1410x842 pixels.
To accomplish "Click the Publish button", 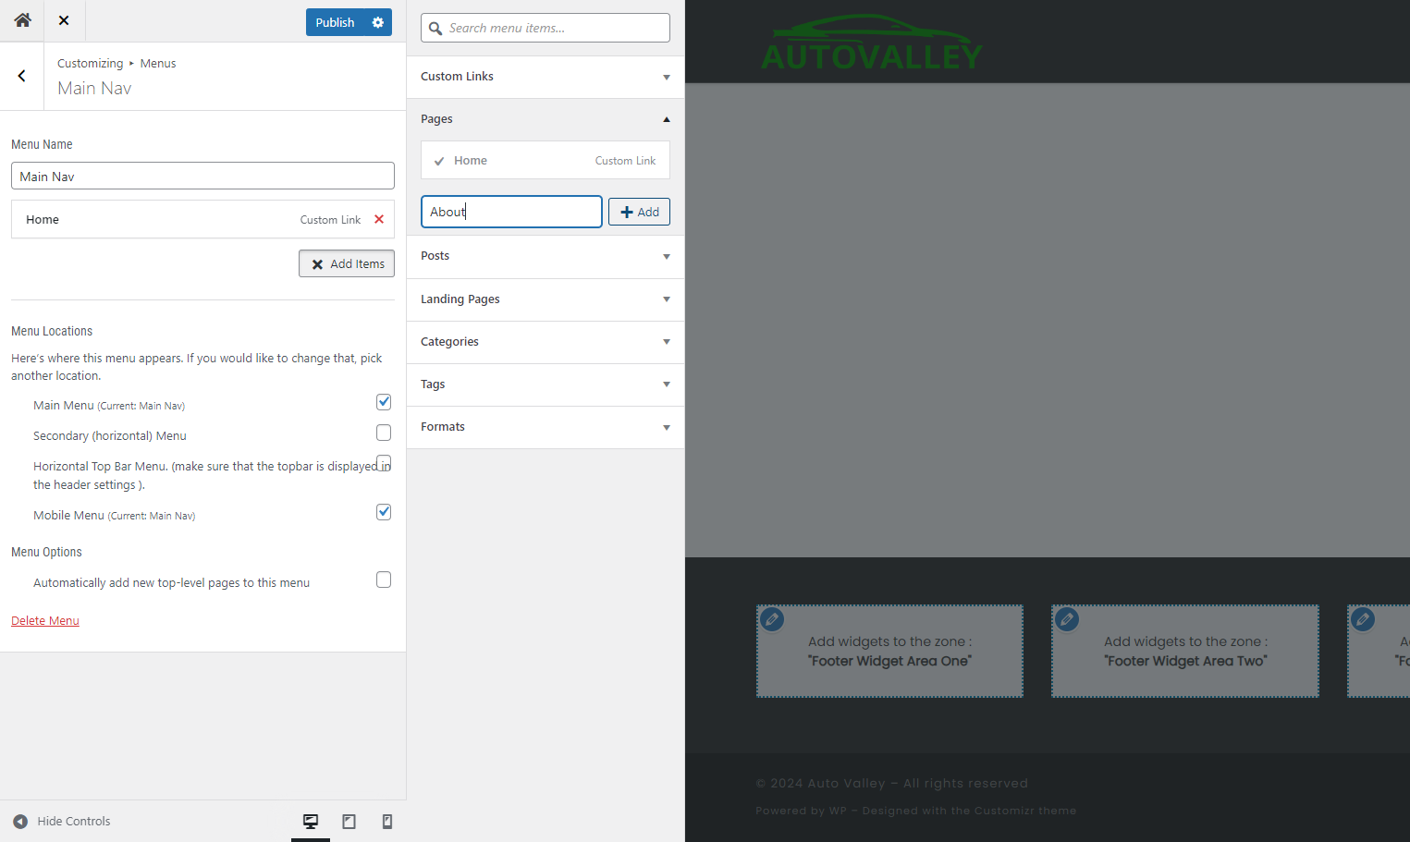I will tap(335, 22).
